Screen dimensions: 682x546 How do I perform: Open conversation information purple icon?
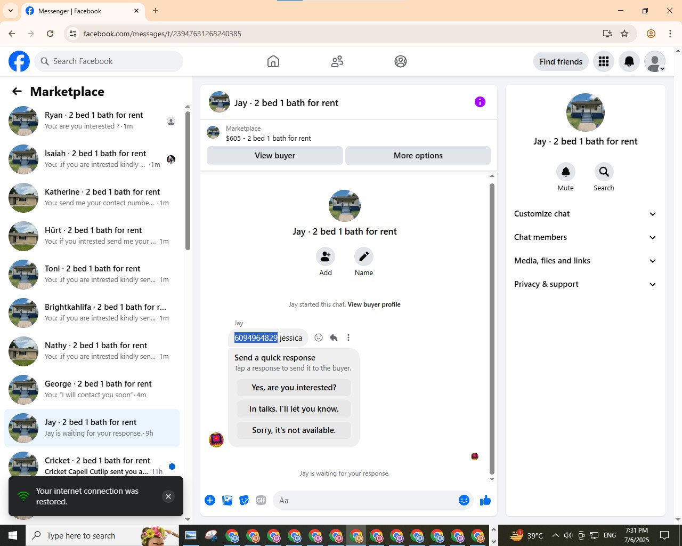[x=480, y=102]
